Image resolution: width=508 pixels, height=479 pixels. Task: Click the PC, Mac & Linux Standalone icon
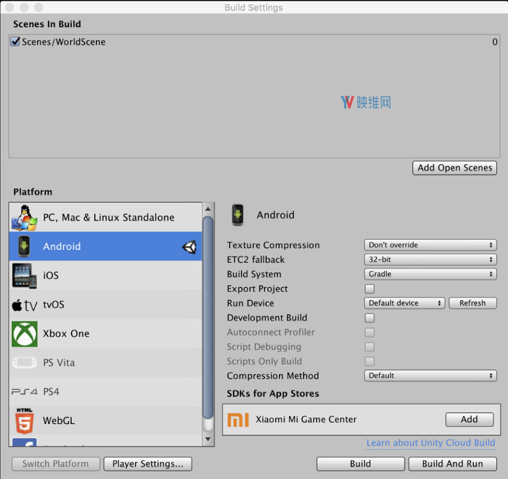tap(24, 217)
